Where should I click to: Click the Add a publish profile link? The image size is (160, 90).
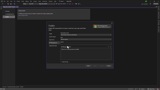pos(23,15)
